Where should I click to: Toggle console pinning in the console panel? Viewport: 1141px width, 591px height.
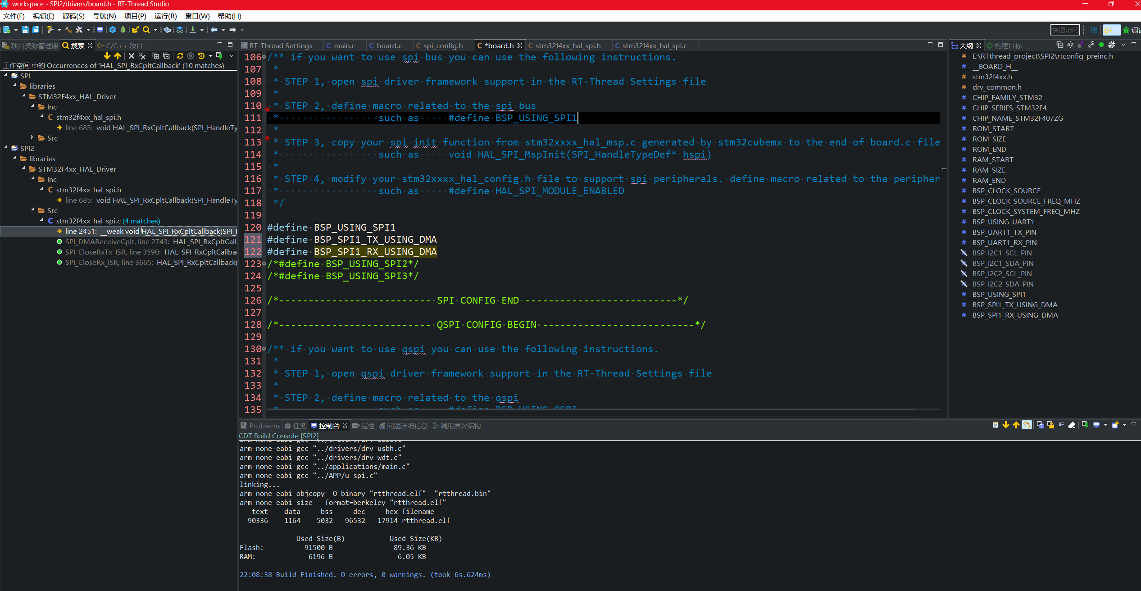1084,425
